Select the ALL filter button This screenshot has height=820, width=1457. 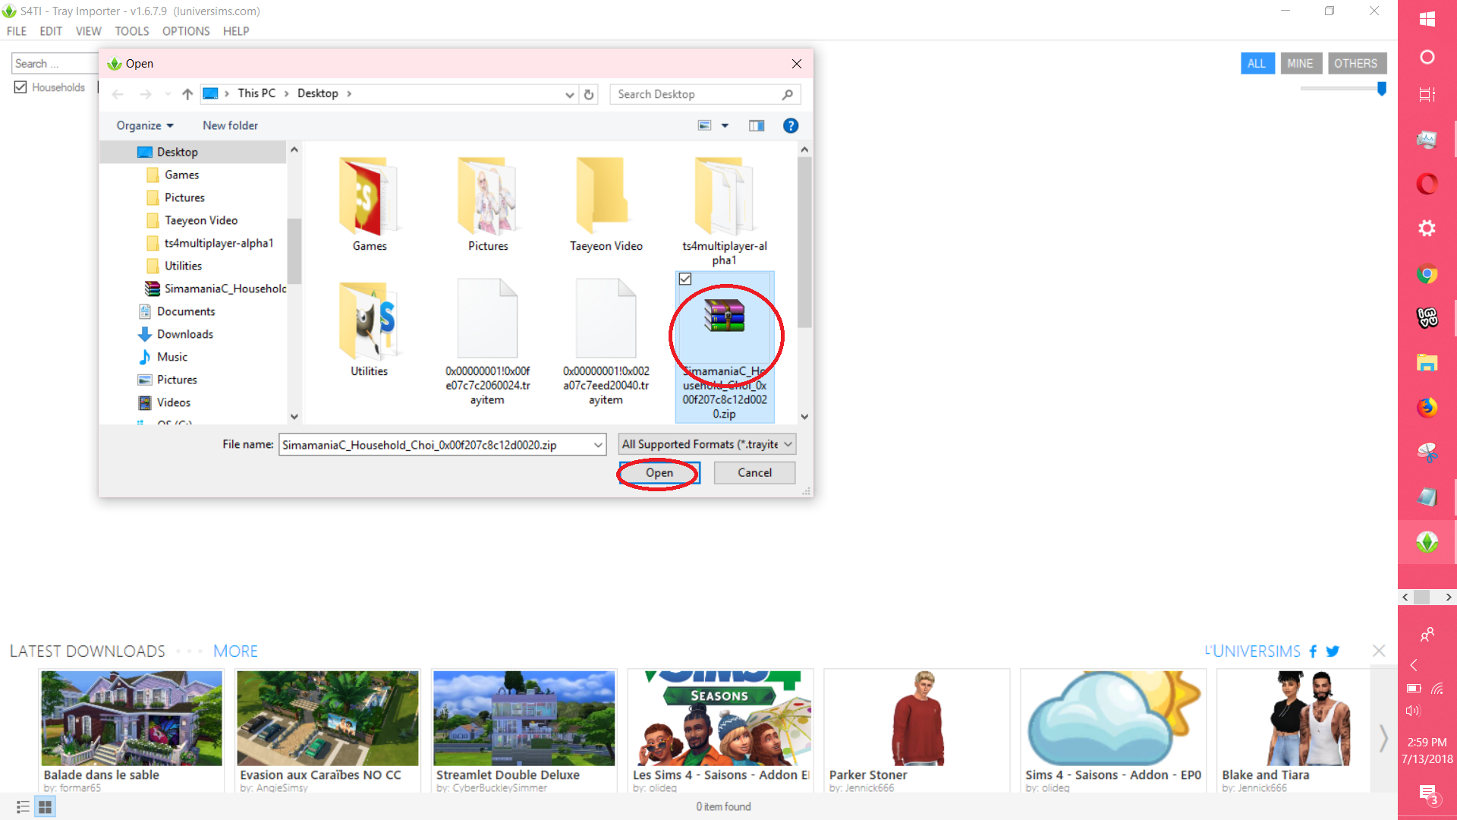click(1257, 64)
